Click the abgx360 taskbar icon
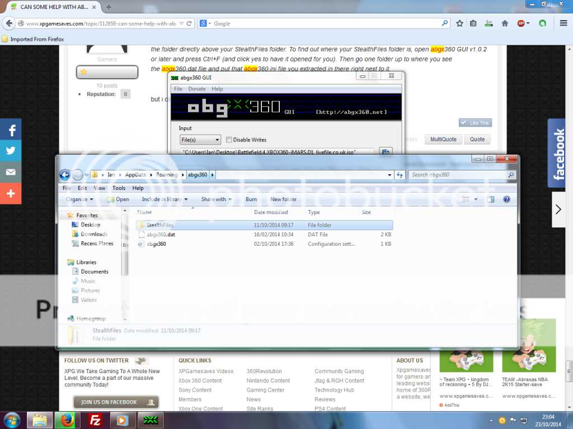The width and height of the screenshot is (573, 429). click(150, 419)
